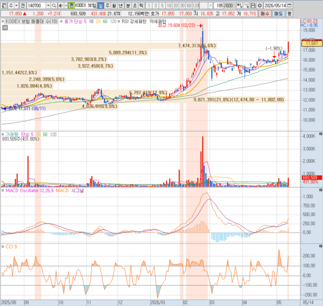Select the 60 interval button
The height and width of the screenshot is (306, 323).
(x=189, y=6)
